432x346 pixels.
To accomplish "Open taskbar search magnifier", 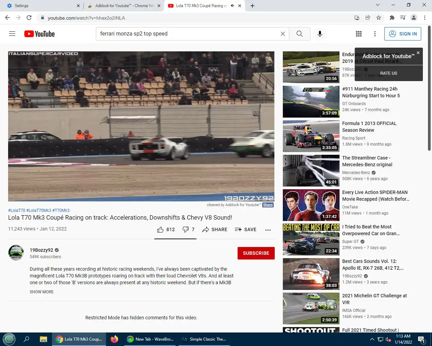I will 26,339.
